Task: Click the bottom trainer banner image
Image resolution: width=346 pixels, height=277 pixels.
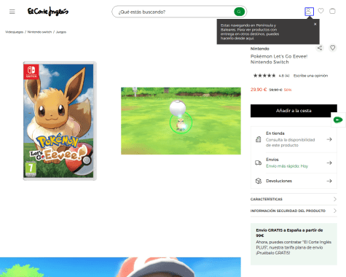Action: pos(120,267)
